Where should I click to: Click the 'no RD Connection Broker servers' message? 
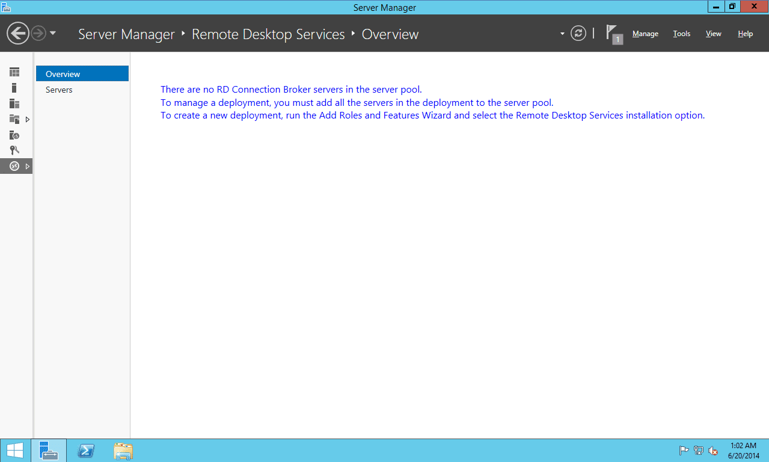(x=292, y=90)
